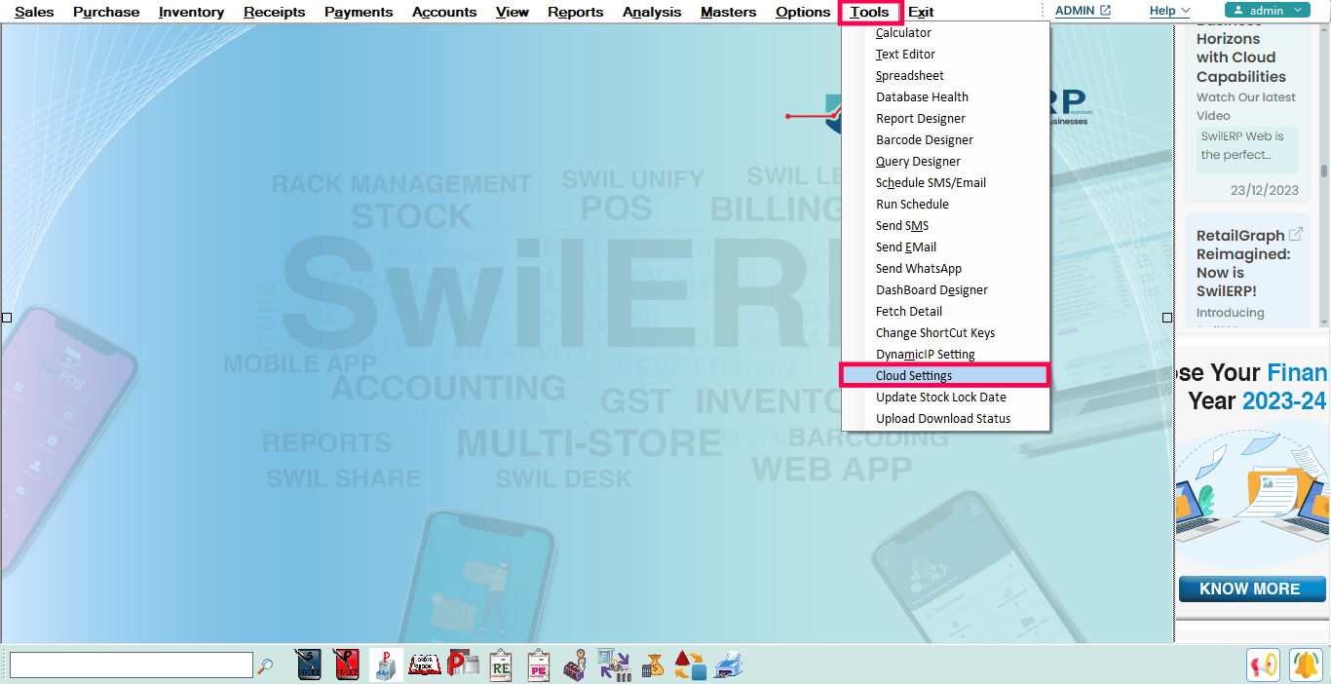Open the ADMIN external link
The height and width of the screenshot is (684, 1331).
[1083, 11]
